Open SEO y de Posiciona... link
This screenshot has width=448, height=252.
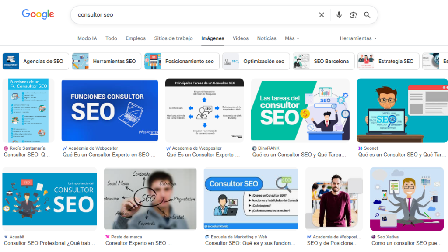(332, 243)
